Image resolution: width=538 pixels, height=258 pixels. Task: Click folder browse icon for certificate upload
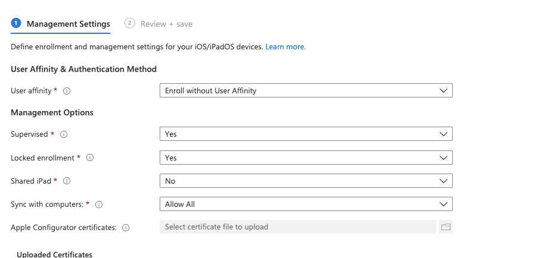[x=446, y=227]
